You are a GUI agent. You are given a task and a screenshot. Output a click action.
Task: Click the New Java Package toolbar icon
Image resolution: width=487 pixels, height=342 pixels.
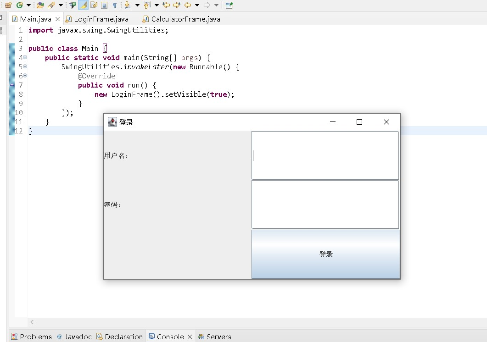(8, 5)
